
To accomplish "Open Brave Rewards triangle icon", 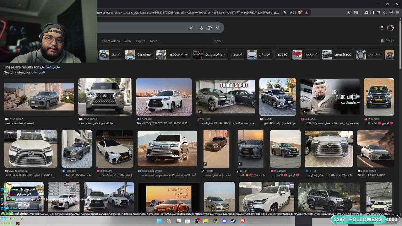I will (307, 13).
